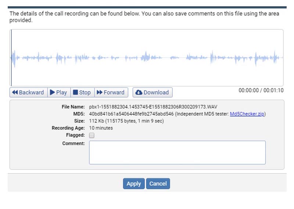The width and height of the screenshot is (294, 209).
Task: Tick the Flagged checkbox
Action: (x=92, y=135)
